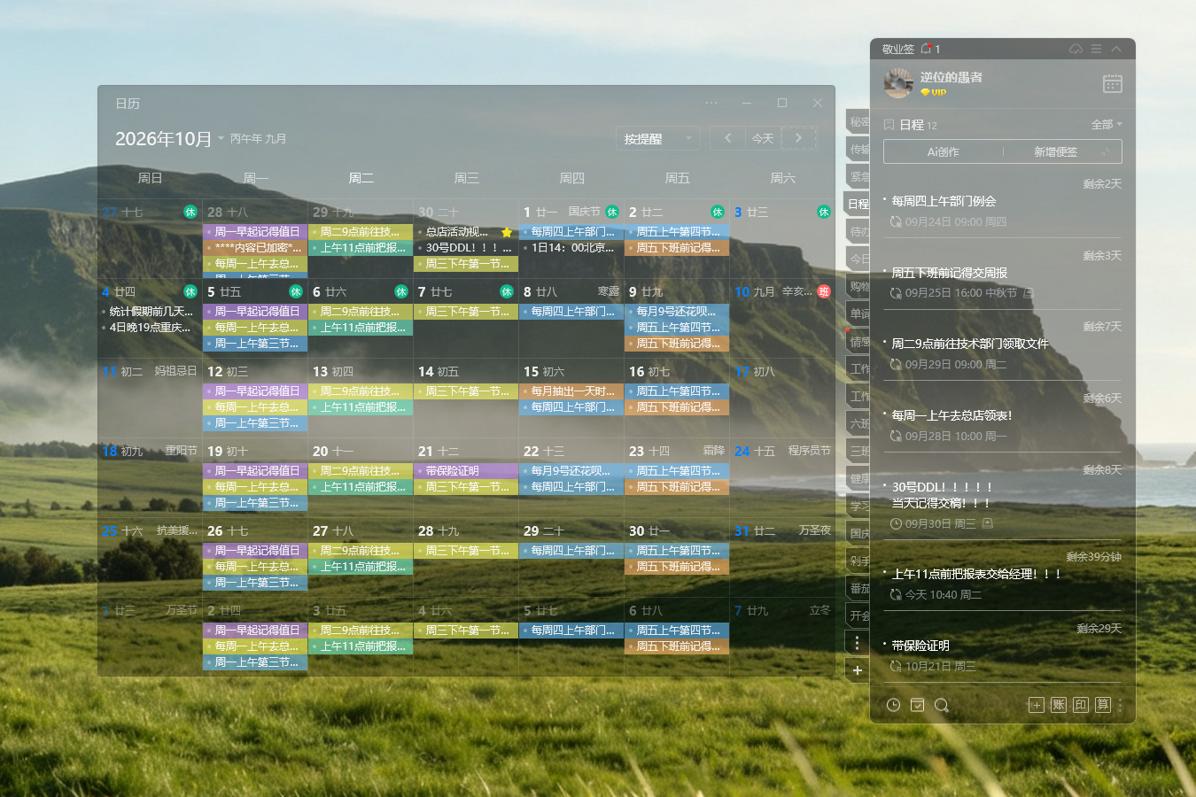Select the 国庆 category tab
Viewport: 1196px width, 797px height.
coord(858,534)
